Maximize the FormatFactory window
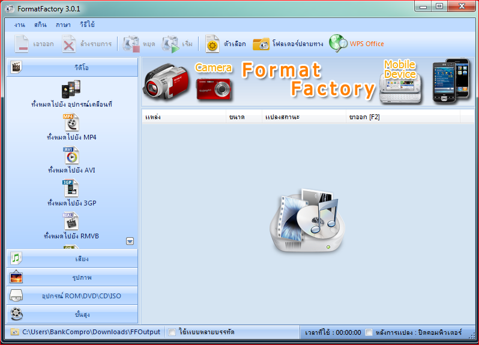Screen dimensions: 479x345 pyautogui.click(x=439, y=7)
